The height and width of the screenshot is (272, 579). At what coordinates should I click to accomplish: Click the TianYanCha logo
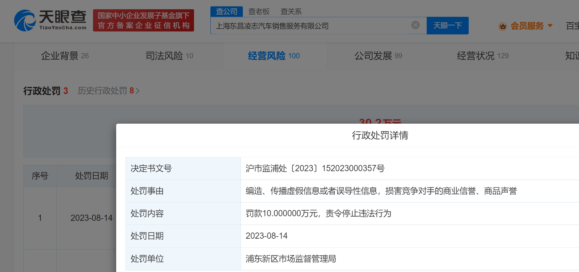(50, 20)
